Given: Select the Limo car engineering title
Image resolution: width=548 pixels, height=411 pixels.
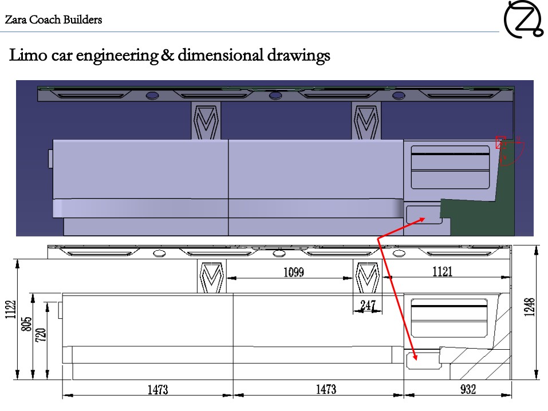Looking at the screenshot, I should (169, 55).
